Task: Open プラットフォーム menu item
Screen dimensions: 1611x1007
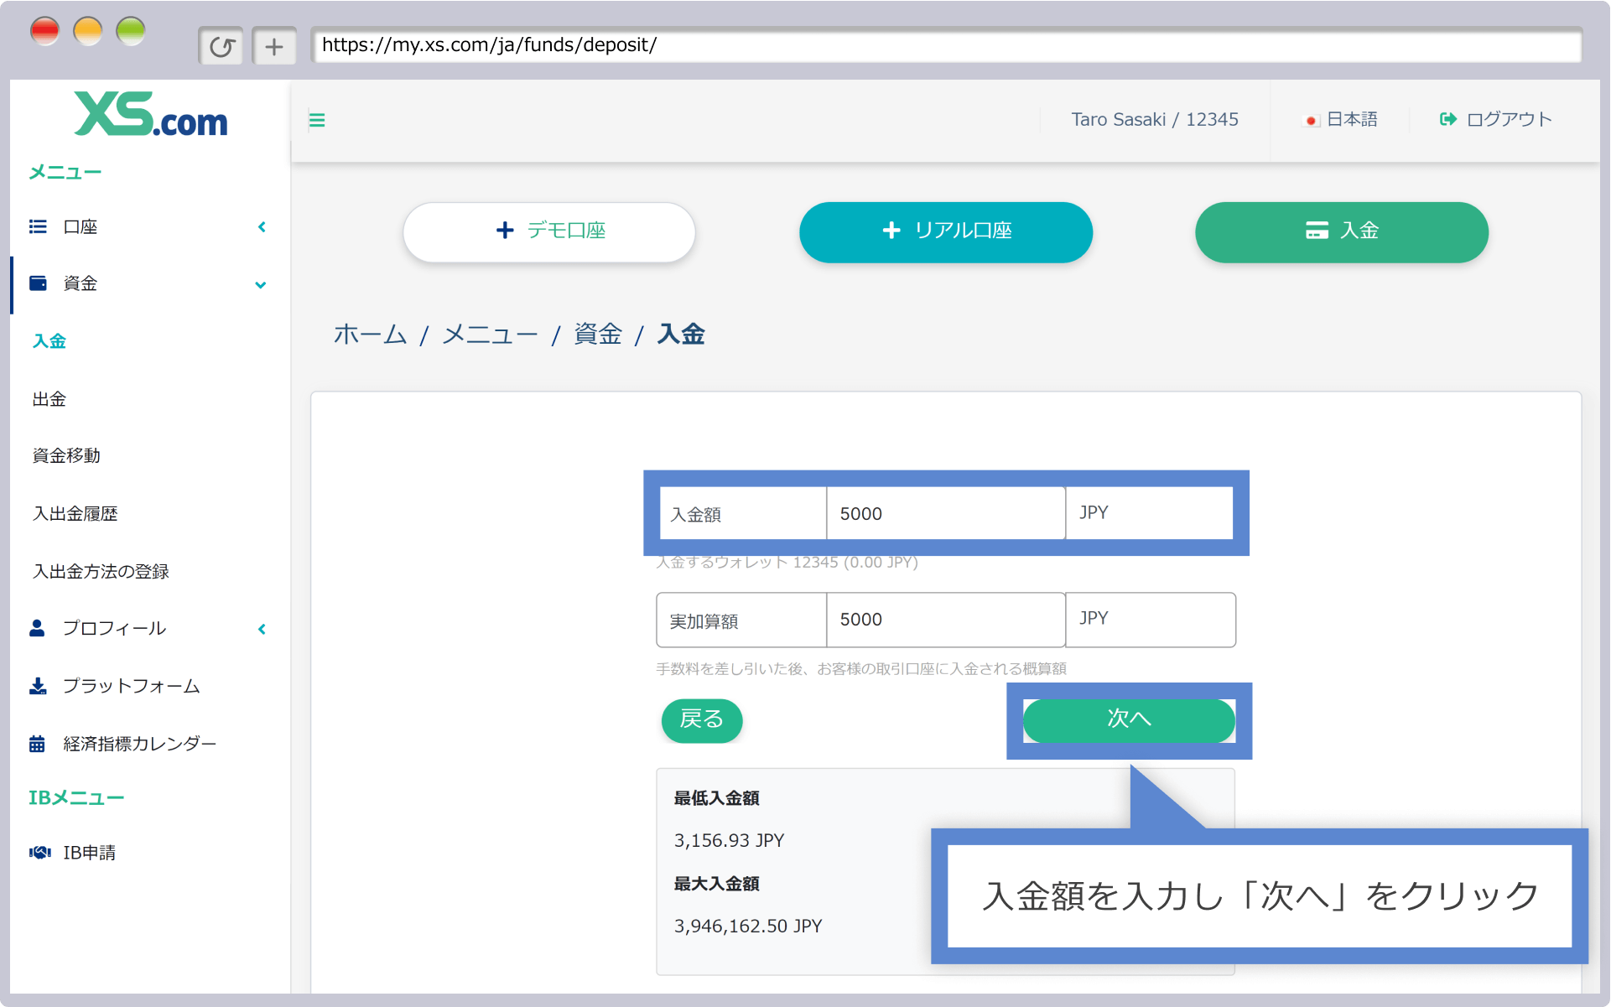Action: (131, 686)
